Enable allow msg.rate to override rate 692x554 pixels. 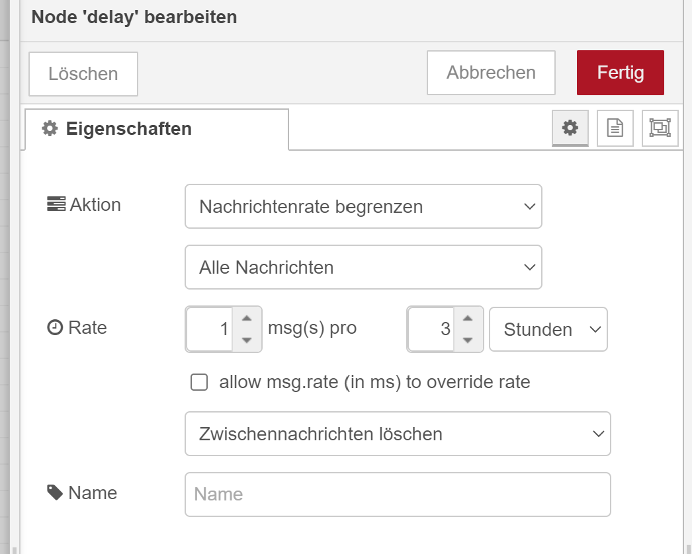point(199,382)
